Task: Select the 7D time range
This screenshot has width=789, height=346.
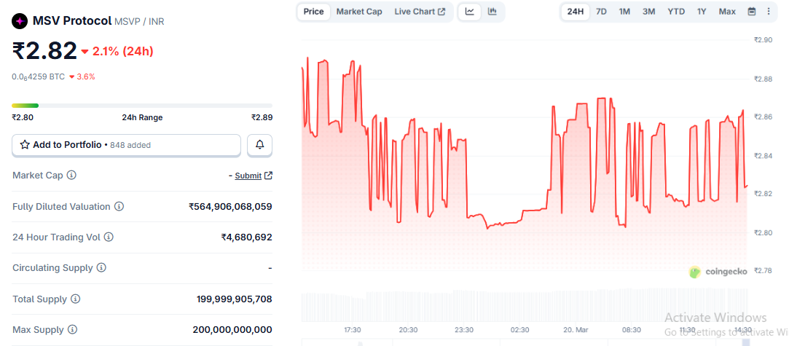Action: (601, 12)
